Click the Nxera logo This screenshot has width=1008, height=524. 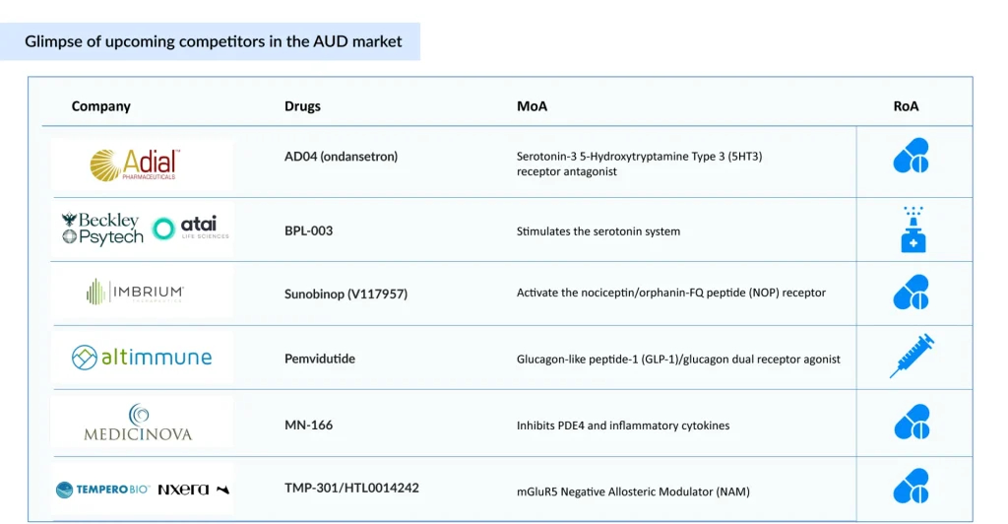click(192, 489)
